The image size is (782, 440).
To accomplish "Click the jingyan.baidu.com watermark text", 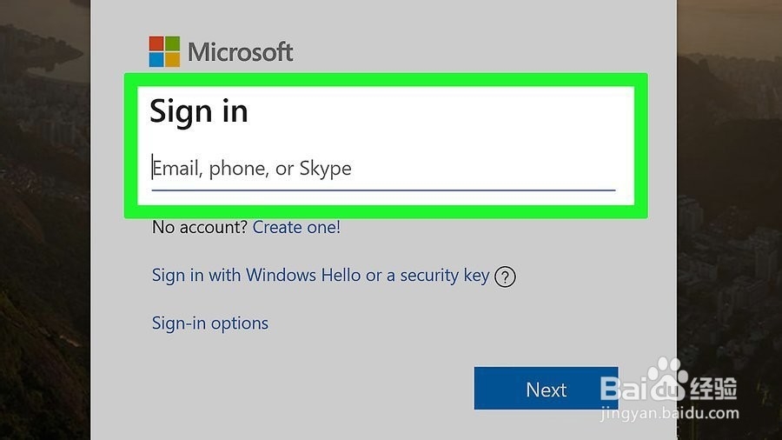I will [x=670, y=413].
